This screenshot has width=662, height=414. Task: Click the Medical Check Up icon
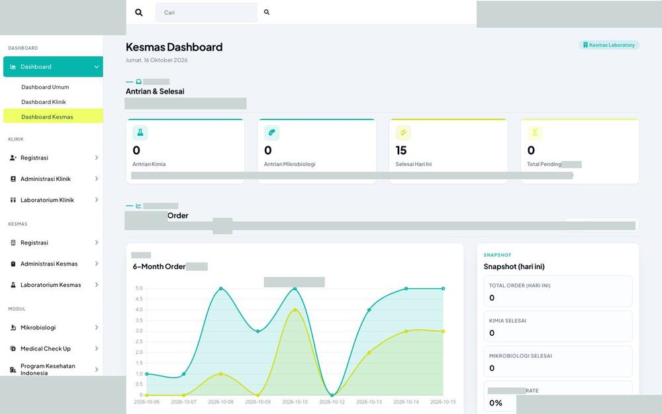13,348
